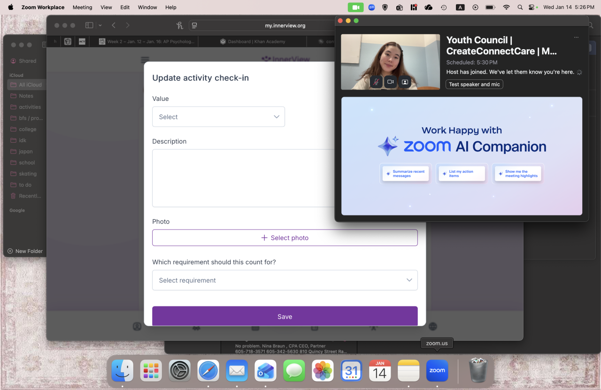The image size is (601, 390).
Task: Open the cloud sync menu bar icon
Action: point(428,8)
